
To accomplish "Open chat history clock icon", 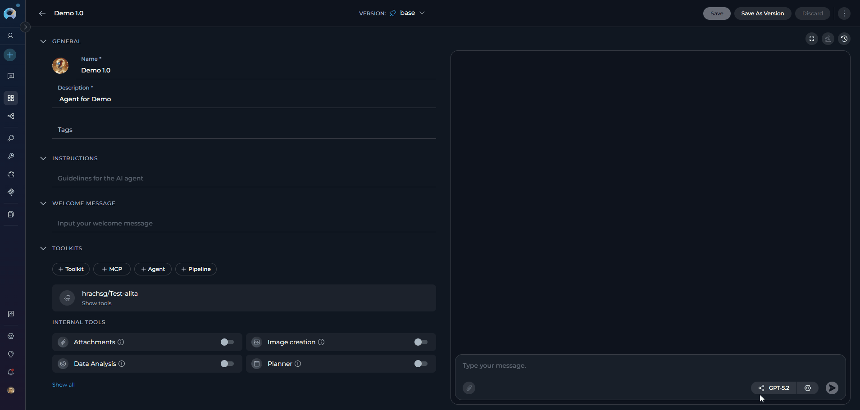I will (844, 39).
